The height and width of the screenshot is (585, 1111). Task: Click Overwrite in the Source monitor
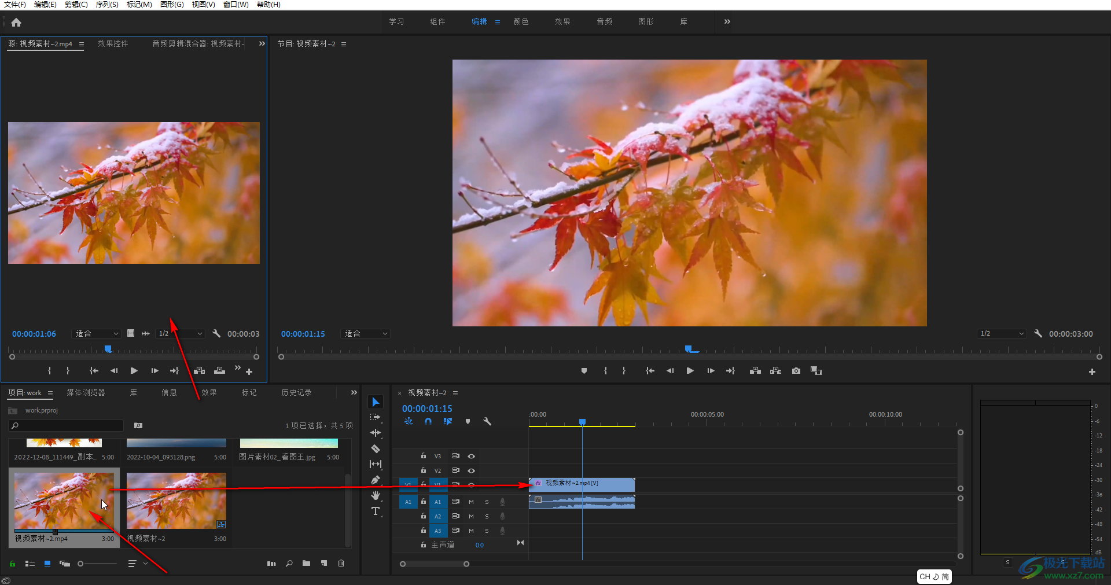[x=219, y=371]
